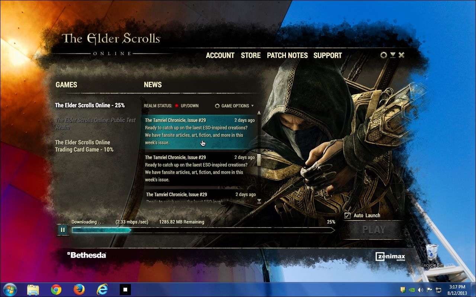Expand the Game Options dropdown
476x297 pixels.
point(234,106)
